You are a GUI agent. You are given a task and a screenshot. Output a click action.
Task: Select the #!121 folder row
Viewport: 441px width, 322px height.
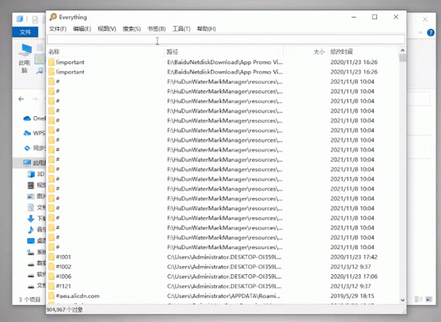point(223,286)
